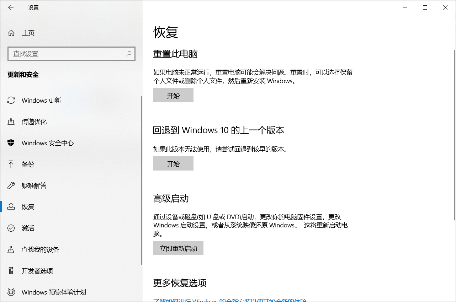Click the 设置 window title text
This screenshot has width=456, height=302.
point(33,7)
